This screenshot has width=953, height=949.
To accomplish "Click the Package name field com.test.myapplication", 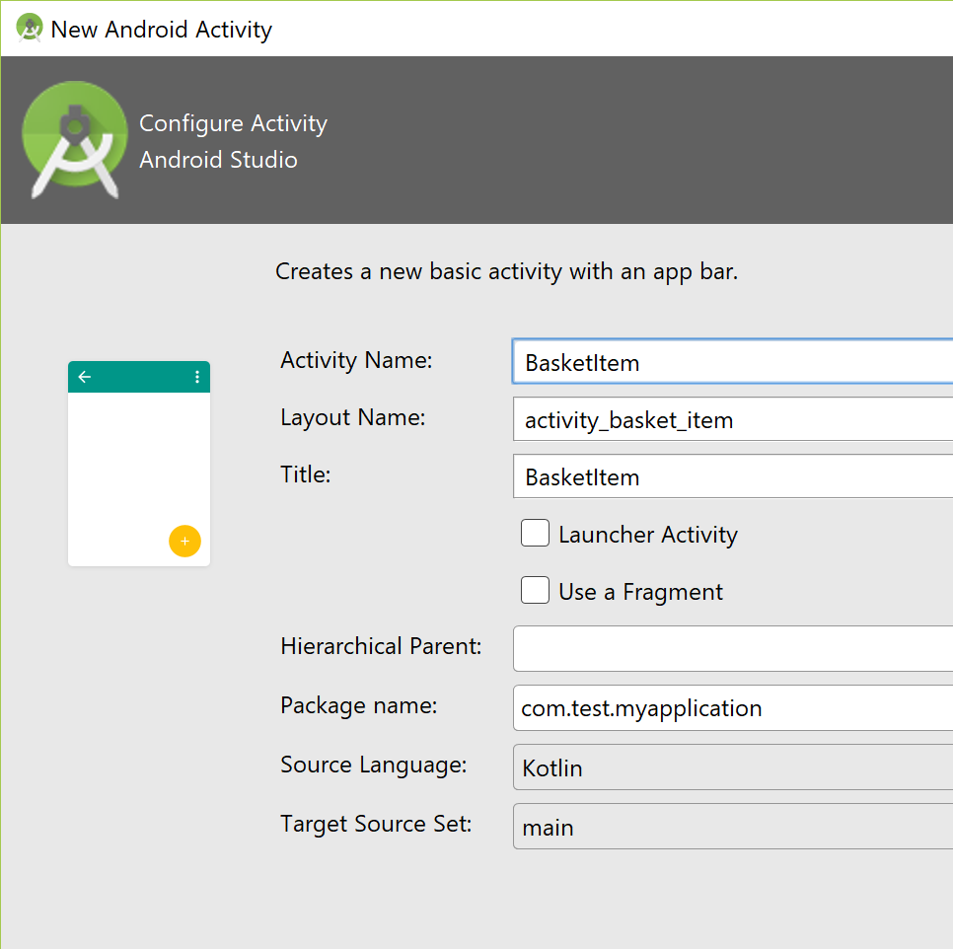I will (x=733, y=707).
